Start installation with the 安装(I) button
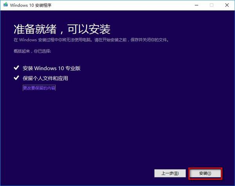 point(205,173)
